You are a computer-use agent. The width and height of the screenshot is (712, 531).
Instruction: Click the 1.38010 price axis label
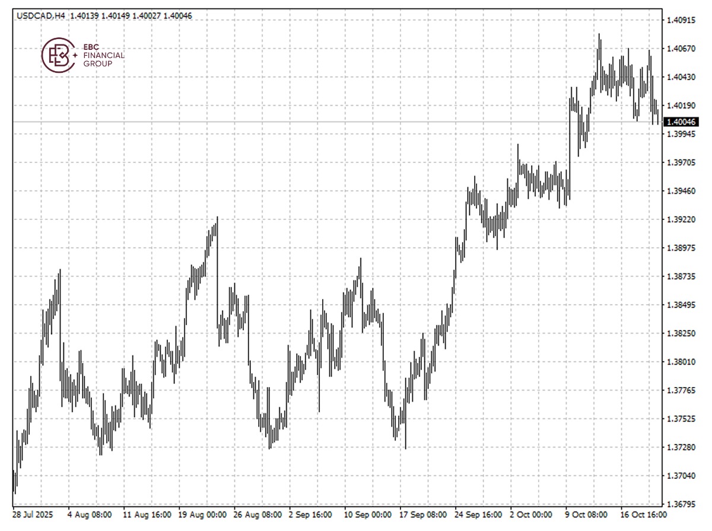[681, 362]
